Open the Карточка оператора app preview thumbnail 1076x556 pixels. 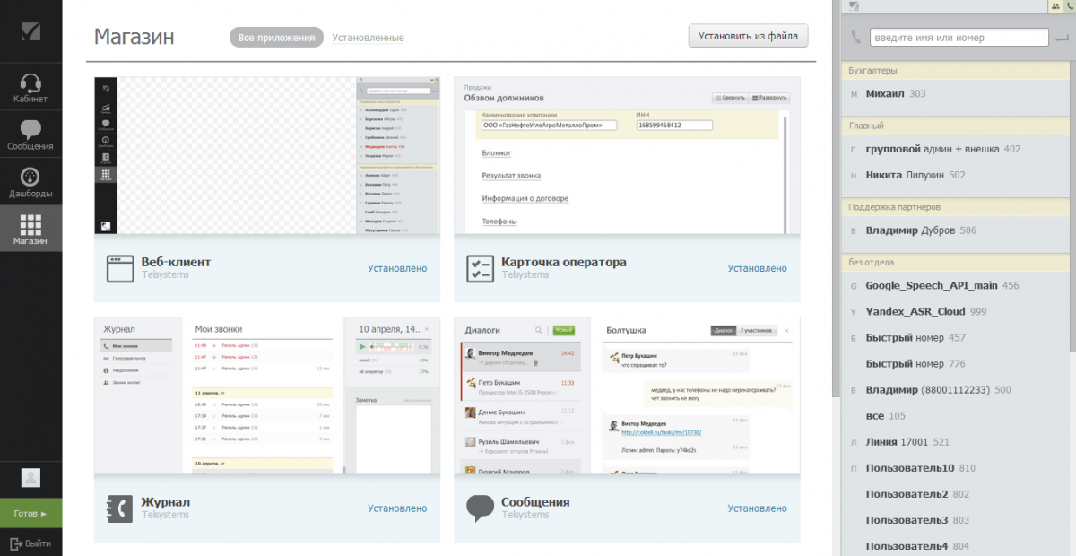[x=626, y=157]
